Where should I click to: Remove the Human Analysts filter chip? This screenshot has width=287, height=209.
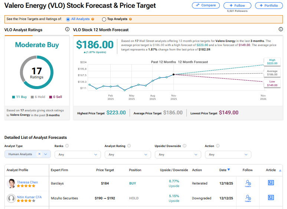coord(39,154)
